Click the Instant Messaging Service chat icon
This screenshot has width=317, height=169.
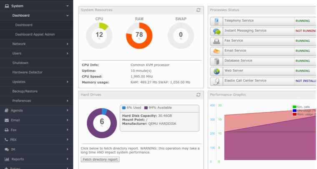(x=216, y=31)
